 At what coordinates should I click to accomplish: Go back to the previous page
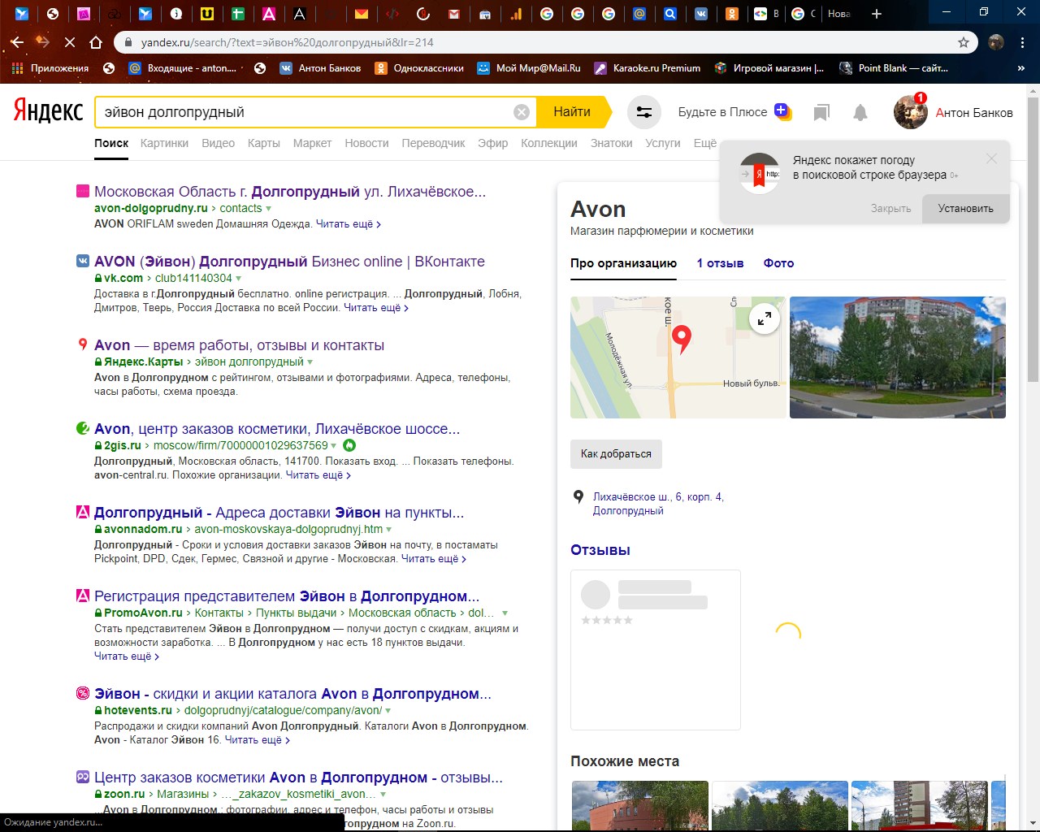[18, 42]
